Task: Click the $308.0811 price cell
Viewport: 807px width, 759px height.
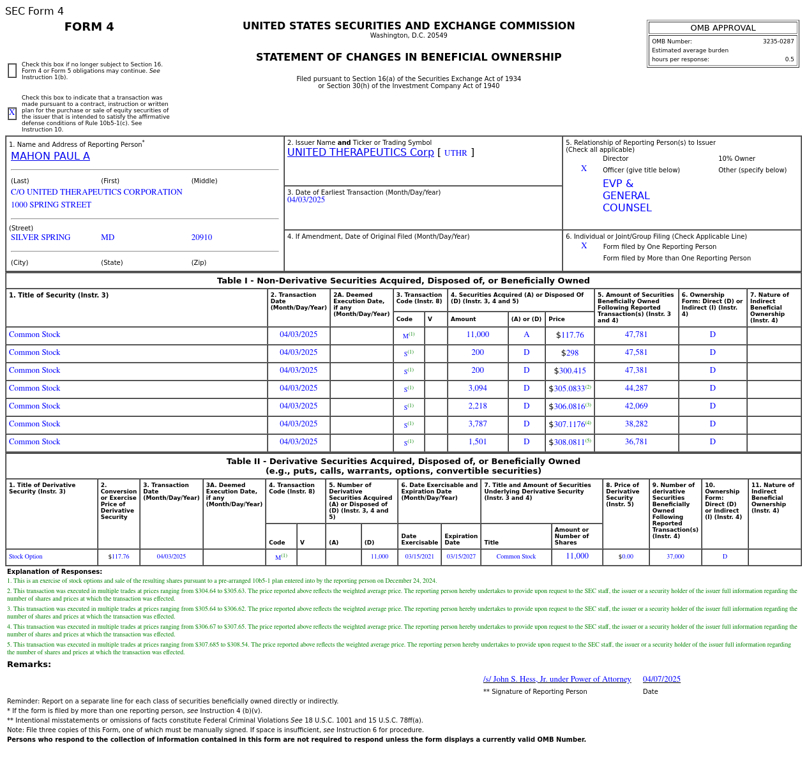Action: click(570, 442)
